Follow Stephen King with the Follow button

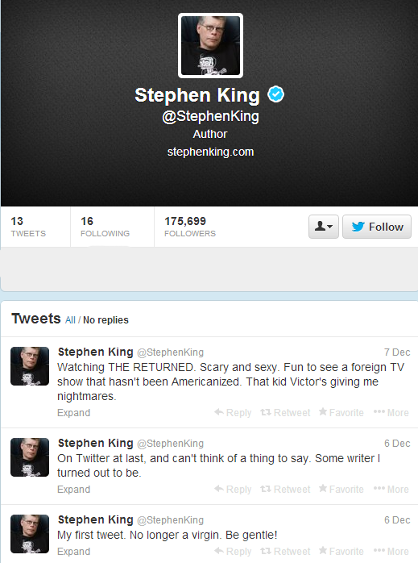377,227
